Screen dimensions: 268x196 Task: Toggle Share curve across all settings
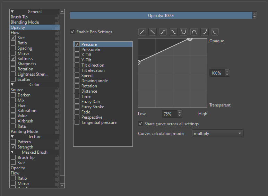point(140,123)
